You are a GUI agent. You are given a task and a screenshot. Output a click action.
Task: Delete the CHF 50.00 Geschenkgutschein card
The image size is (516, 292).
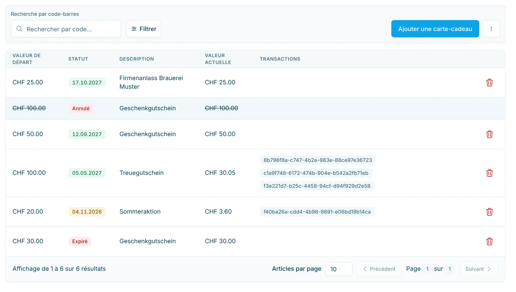click(x=489, y=134)
